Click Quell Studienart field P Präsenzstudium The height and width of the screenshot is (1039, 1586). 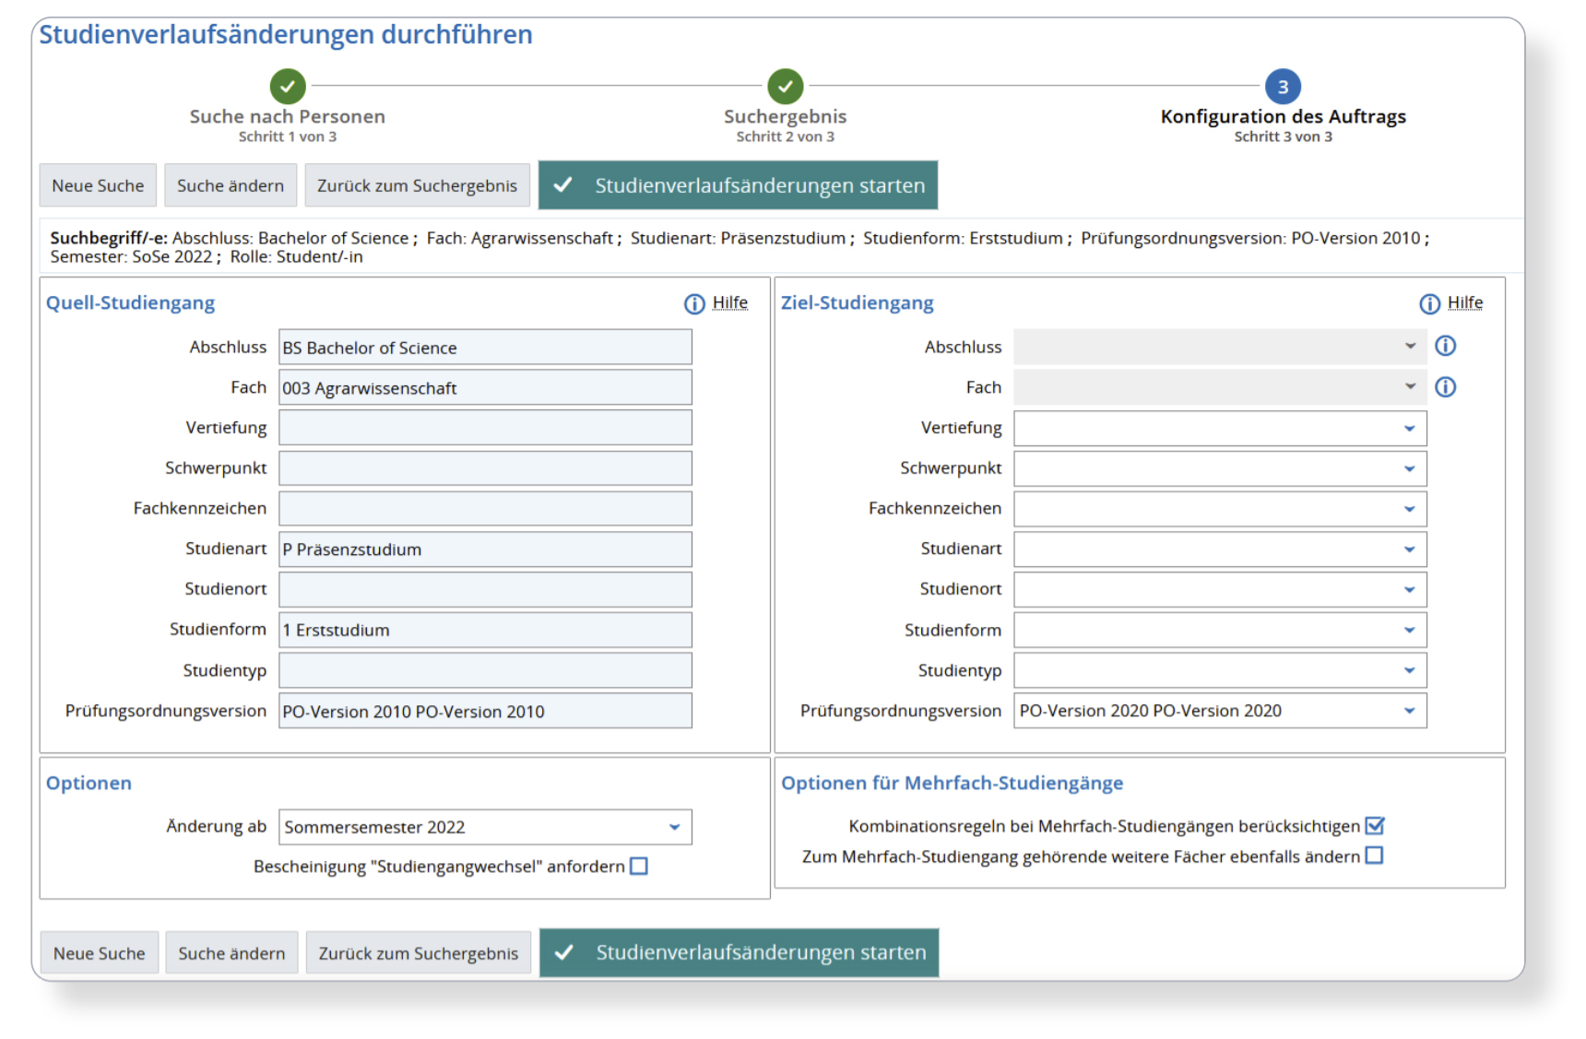coord(485,549)
